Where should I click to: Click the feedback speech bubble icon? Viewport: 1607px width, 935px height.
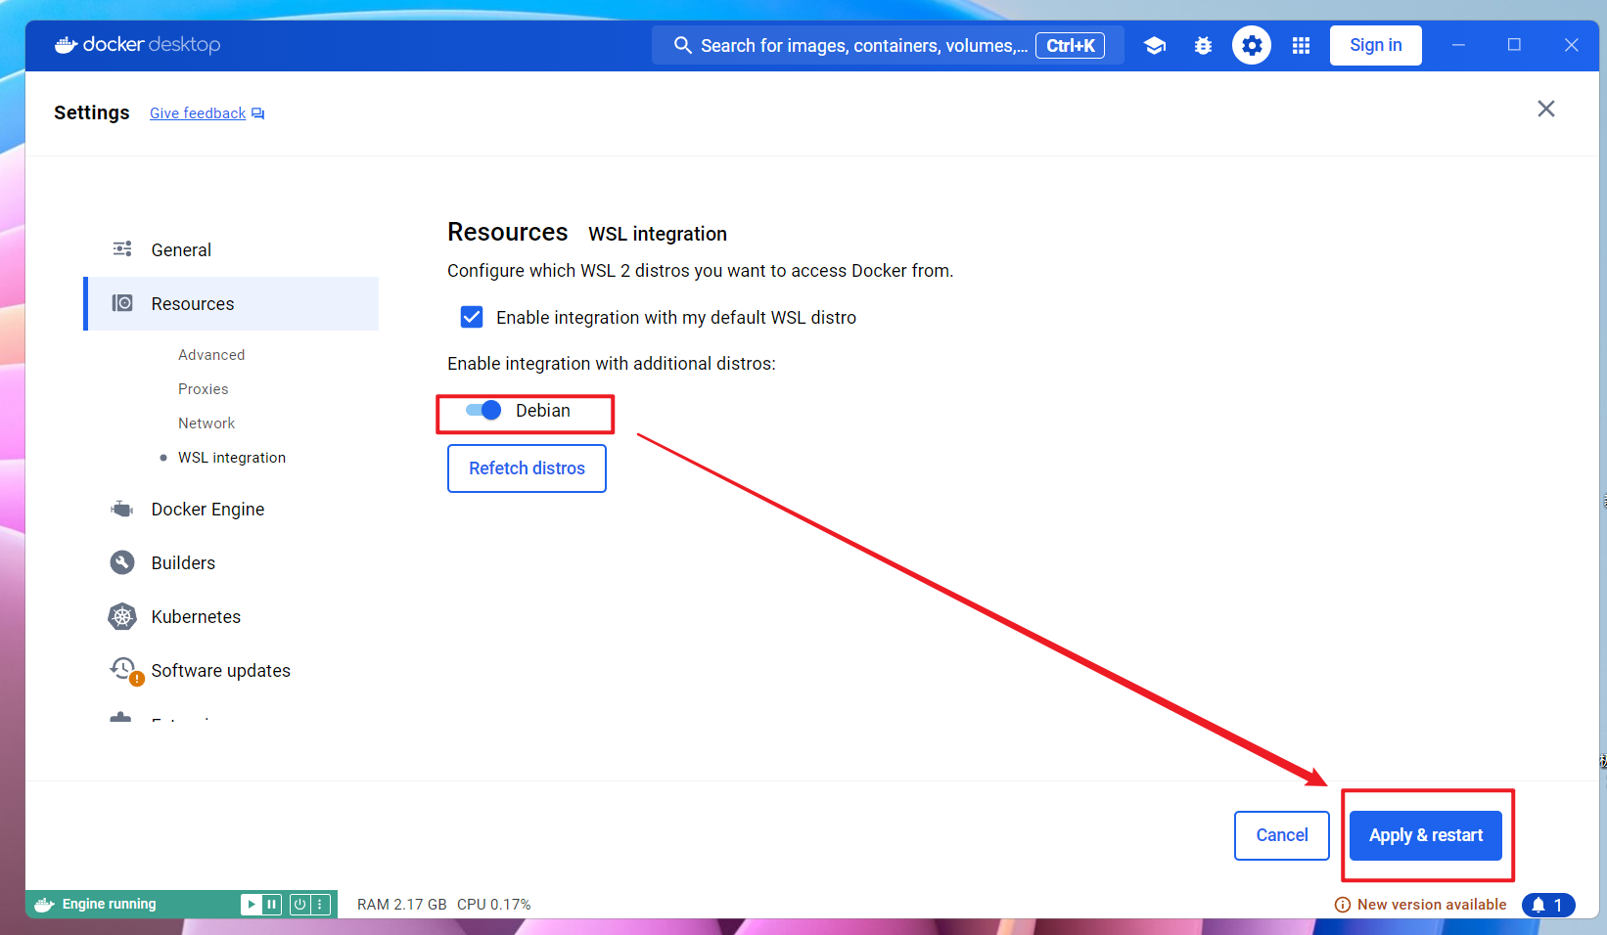click(257, 113)
